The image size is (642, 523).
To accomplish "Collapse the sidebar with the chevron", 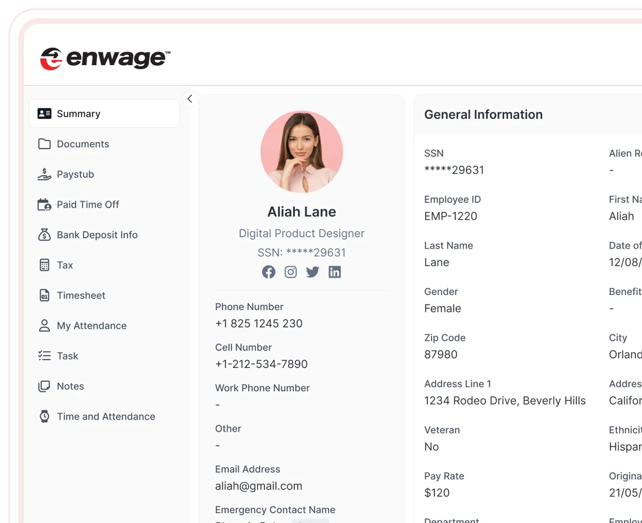I will click(x=190, y=98).
